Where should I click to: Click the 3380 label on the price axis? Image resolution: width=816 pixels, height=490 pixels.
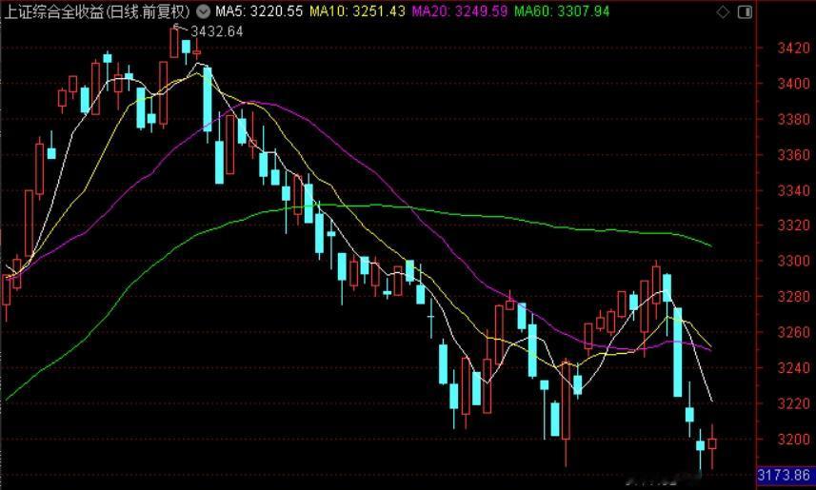(x=793, y=119)
